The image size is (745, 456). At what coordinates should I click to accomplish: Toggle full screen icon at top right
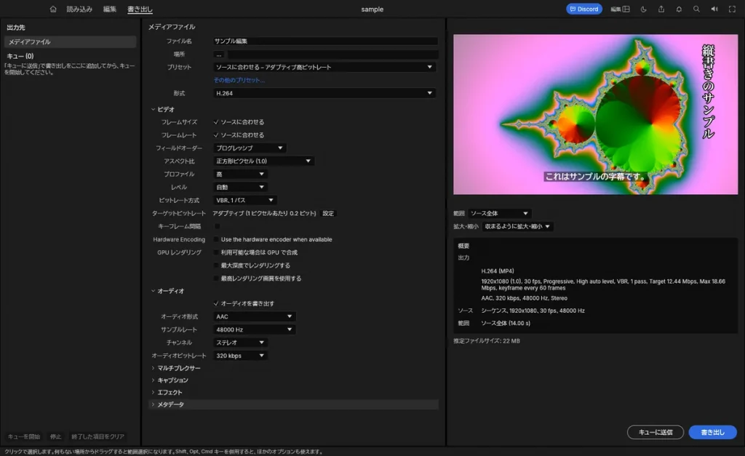(732, 9)
